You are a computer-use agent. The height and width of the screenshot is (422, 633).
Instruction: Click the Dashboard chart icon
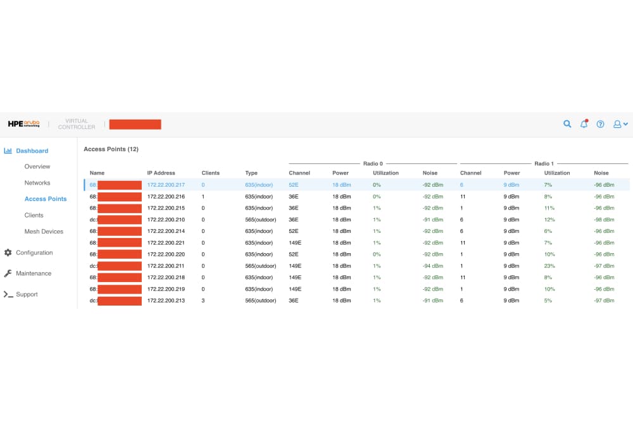pos(8,151)
